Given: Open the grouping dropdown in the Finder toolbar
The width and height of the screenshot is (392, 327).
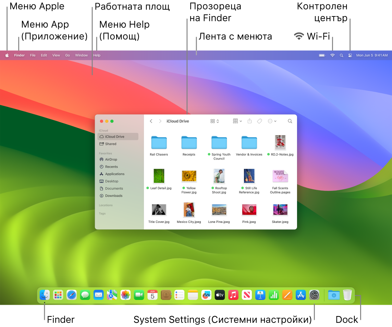Looking at the screenshot, I should point(237,121).
